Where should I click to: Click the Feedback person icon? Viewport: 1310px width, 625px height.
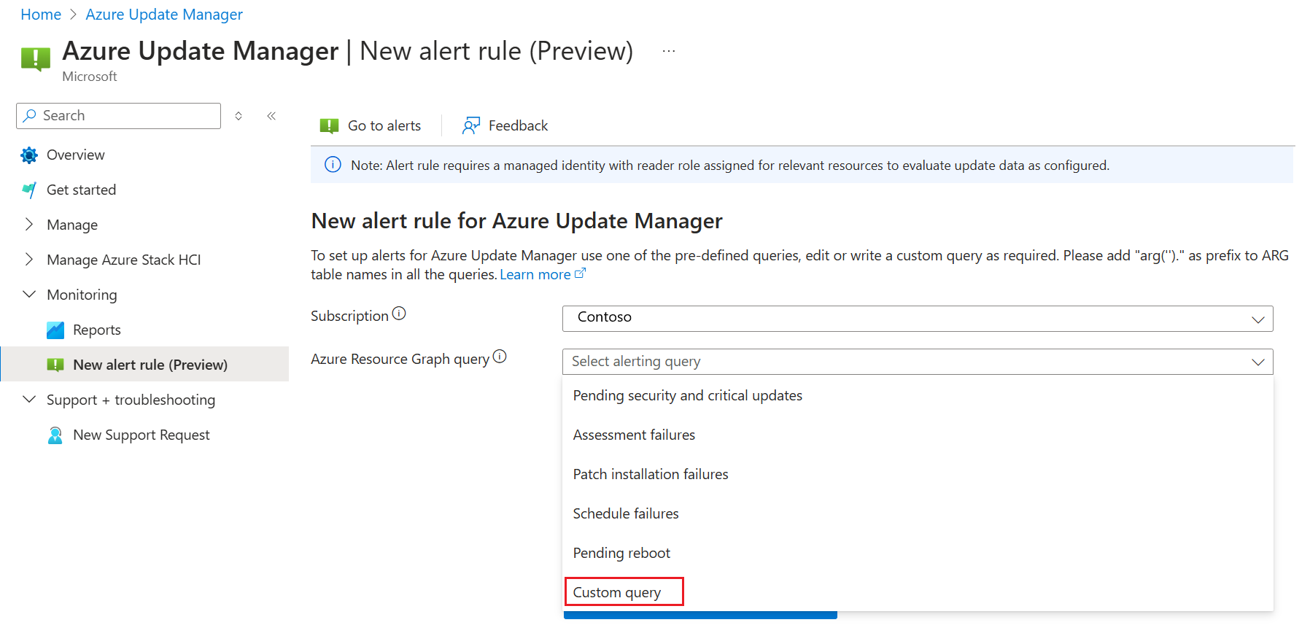point(471,126)
